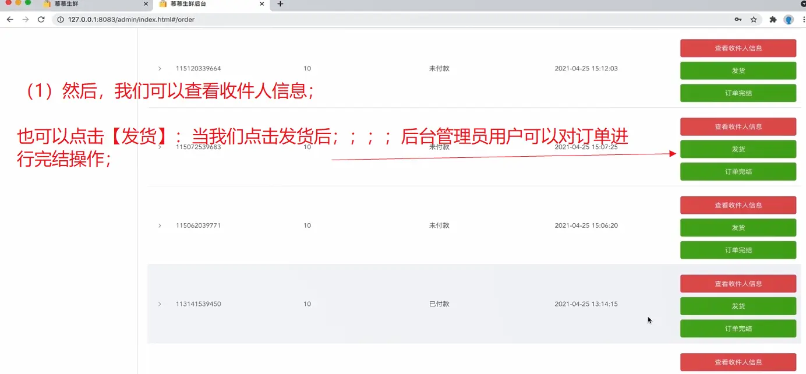Click the macOS red close window button
The width and height of the screenshot is (806, 374).
(x=8, y=2)
